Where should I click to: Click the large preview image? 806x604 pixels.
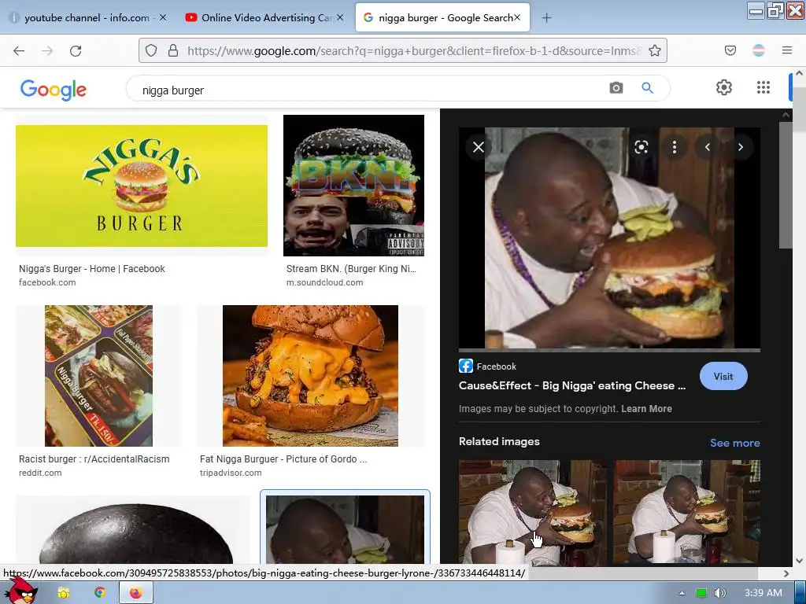click(609, 238)
